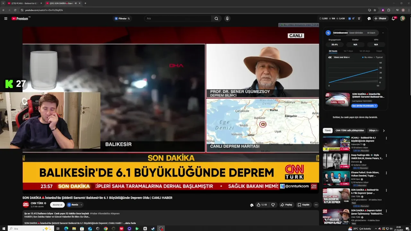The image size is (411, 231).
Task: Select the 24 hours range tab
Action: pyautogui.click(x=333, y=51)
